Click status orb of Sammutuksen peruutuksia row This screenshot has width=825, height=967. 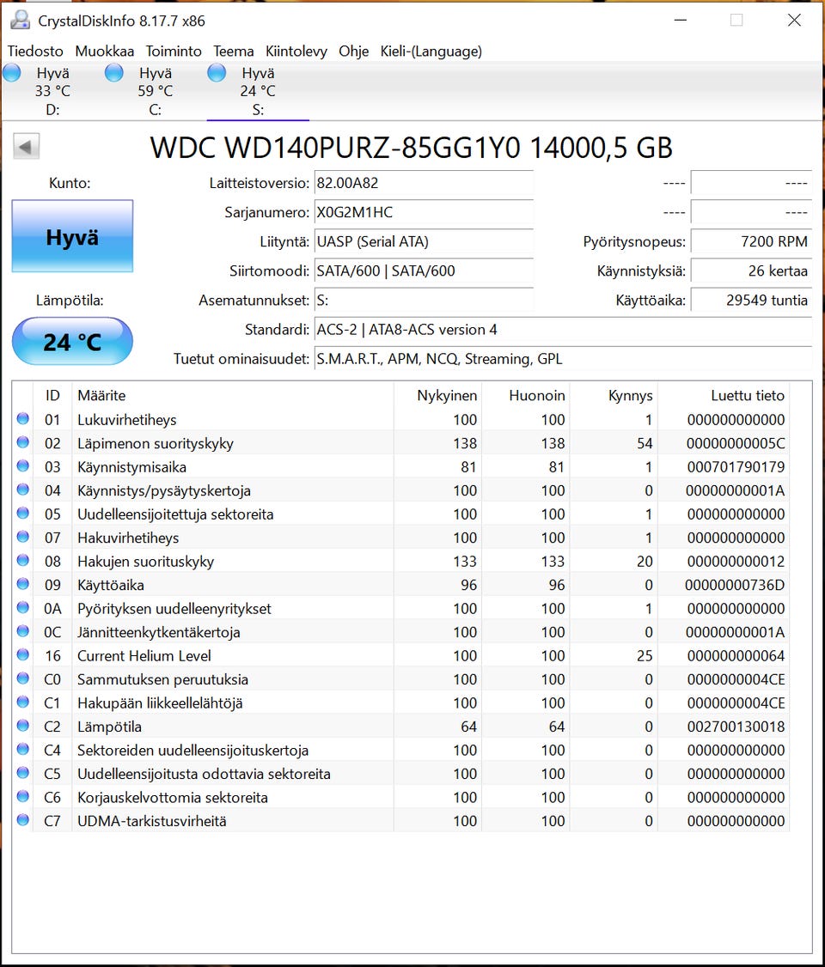tap(23, 678)
